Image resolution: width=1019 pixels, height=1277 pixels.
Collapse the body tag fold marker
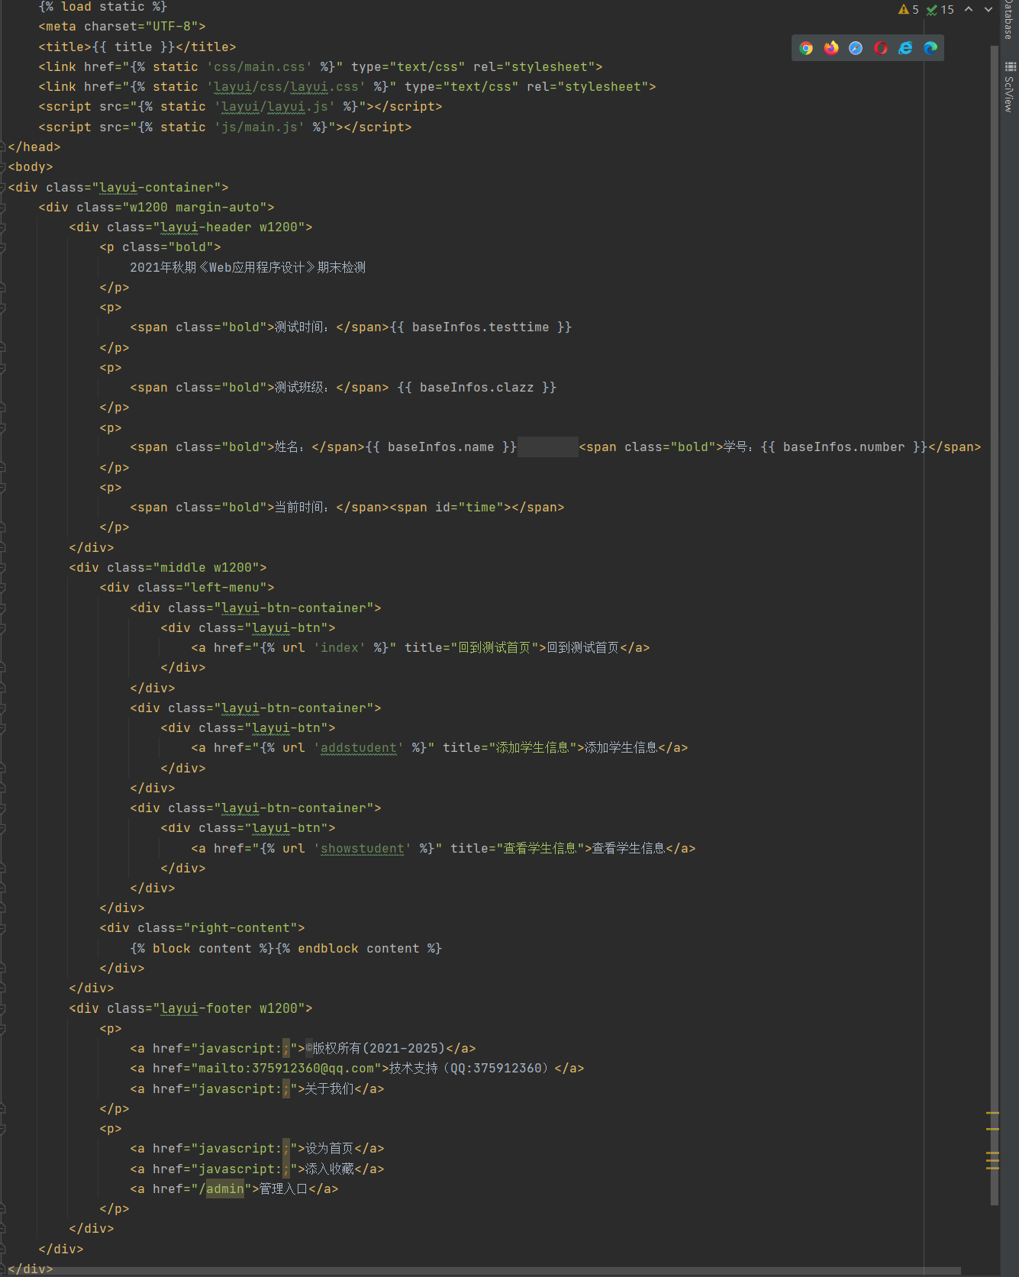3,167
